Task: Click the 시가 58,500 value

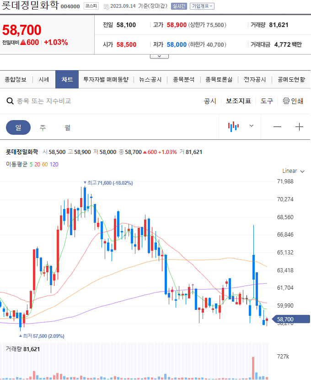Action: click(x=126, y=44)
